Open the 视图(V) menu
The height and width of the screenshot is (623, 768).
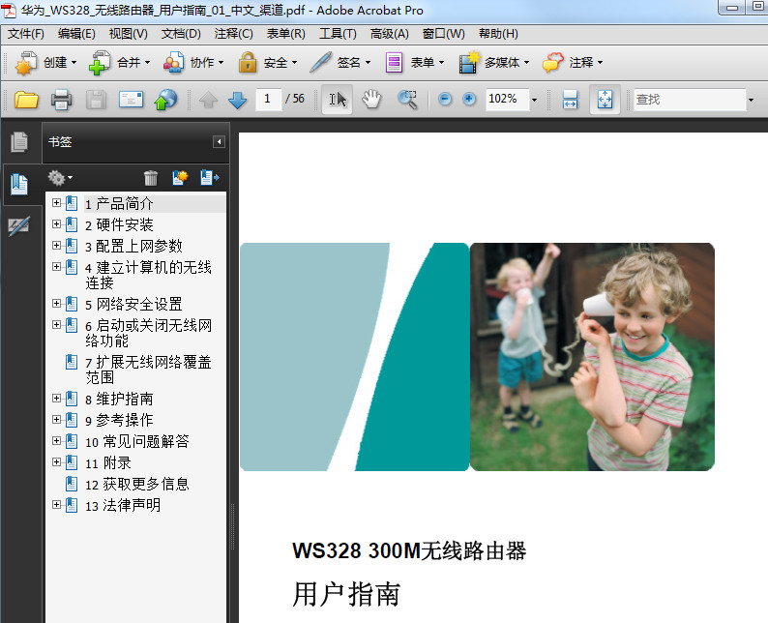[128, 34]
